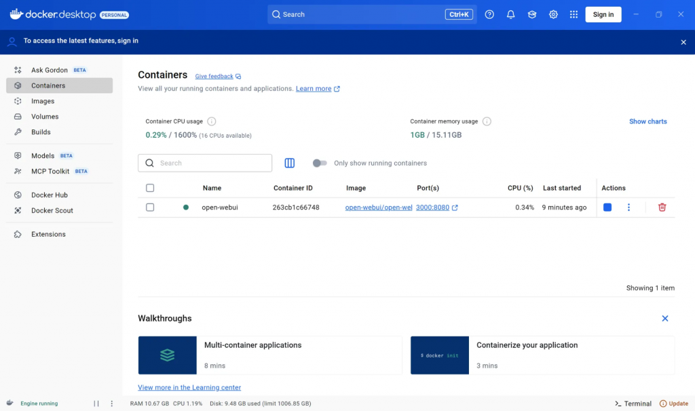Open the notifications bell
The width and height of the screenshot is (695, 411).
510,15
